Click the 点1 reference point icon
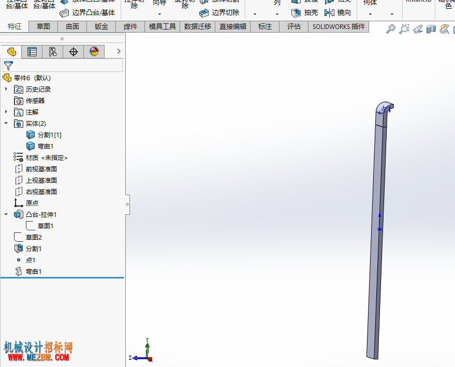 pos(19,260)
